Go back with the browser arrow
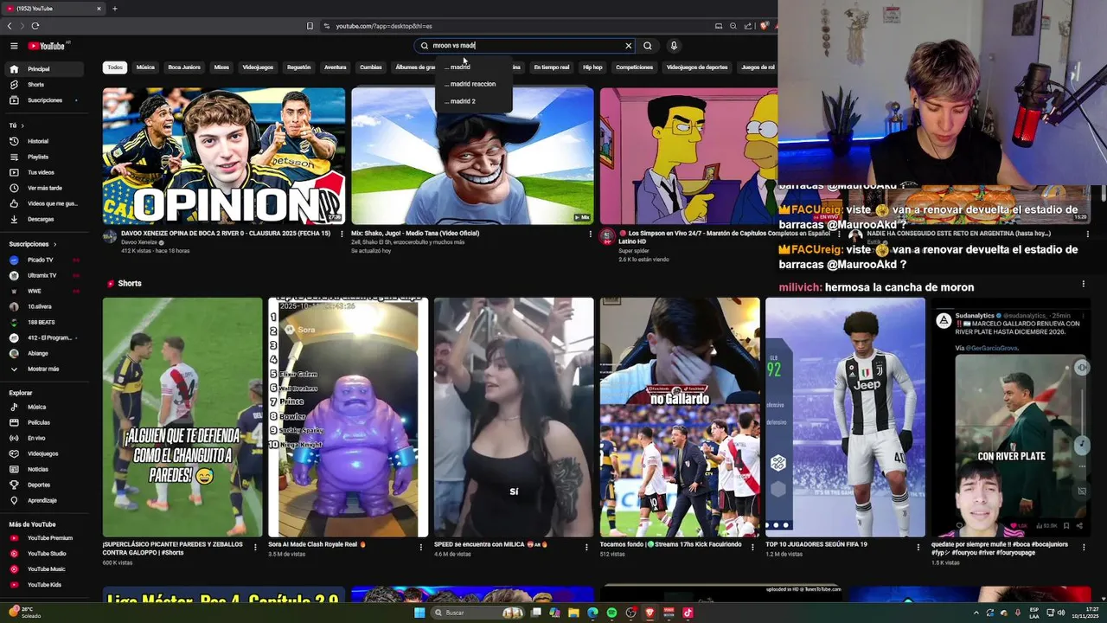This screenshot has width=1107, height=623. pyautogui.click(x=11, y=26)
